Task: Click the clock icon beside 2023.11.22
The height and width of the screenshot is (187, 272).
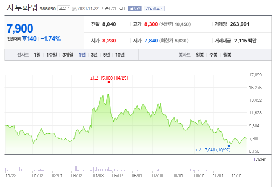Action: [74, 9]
